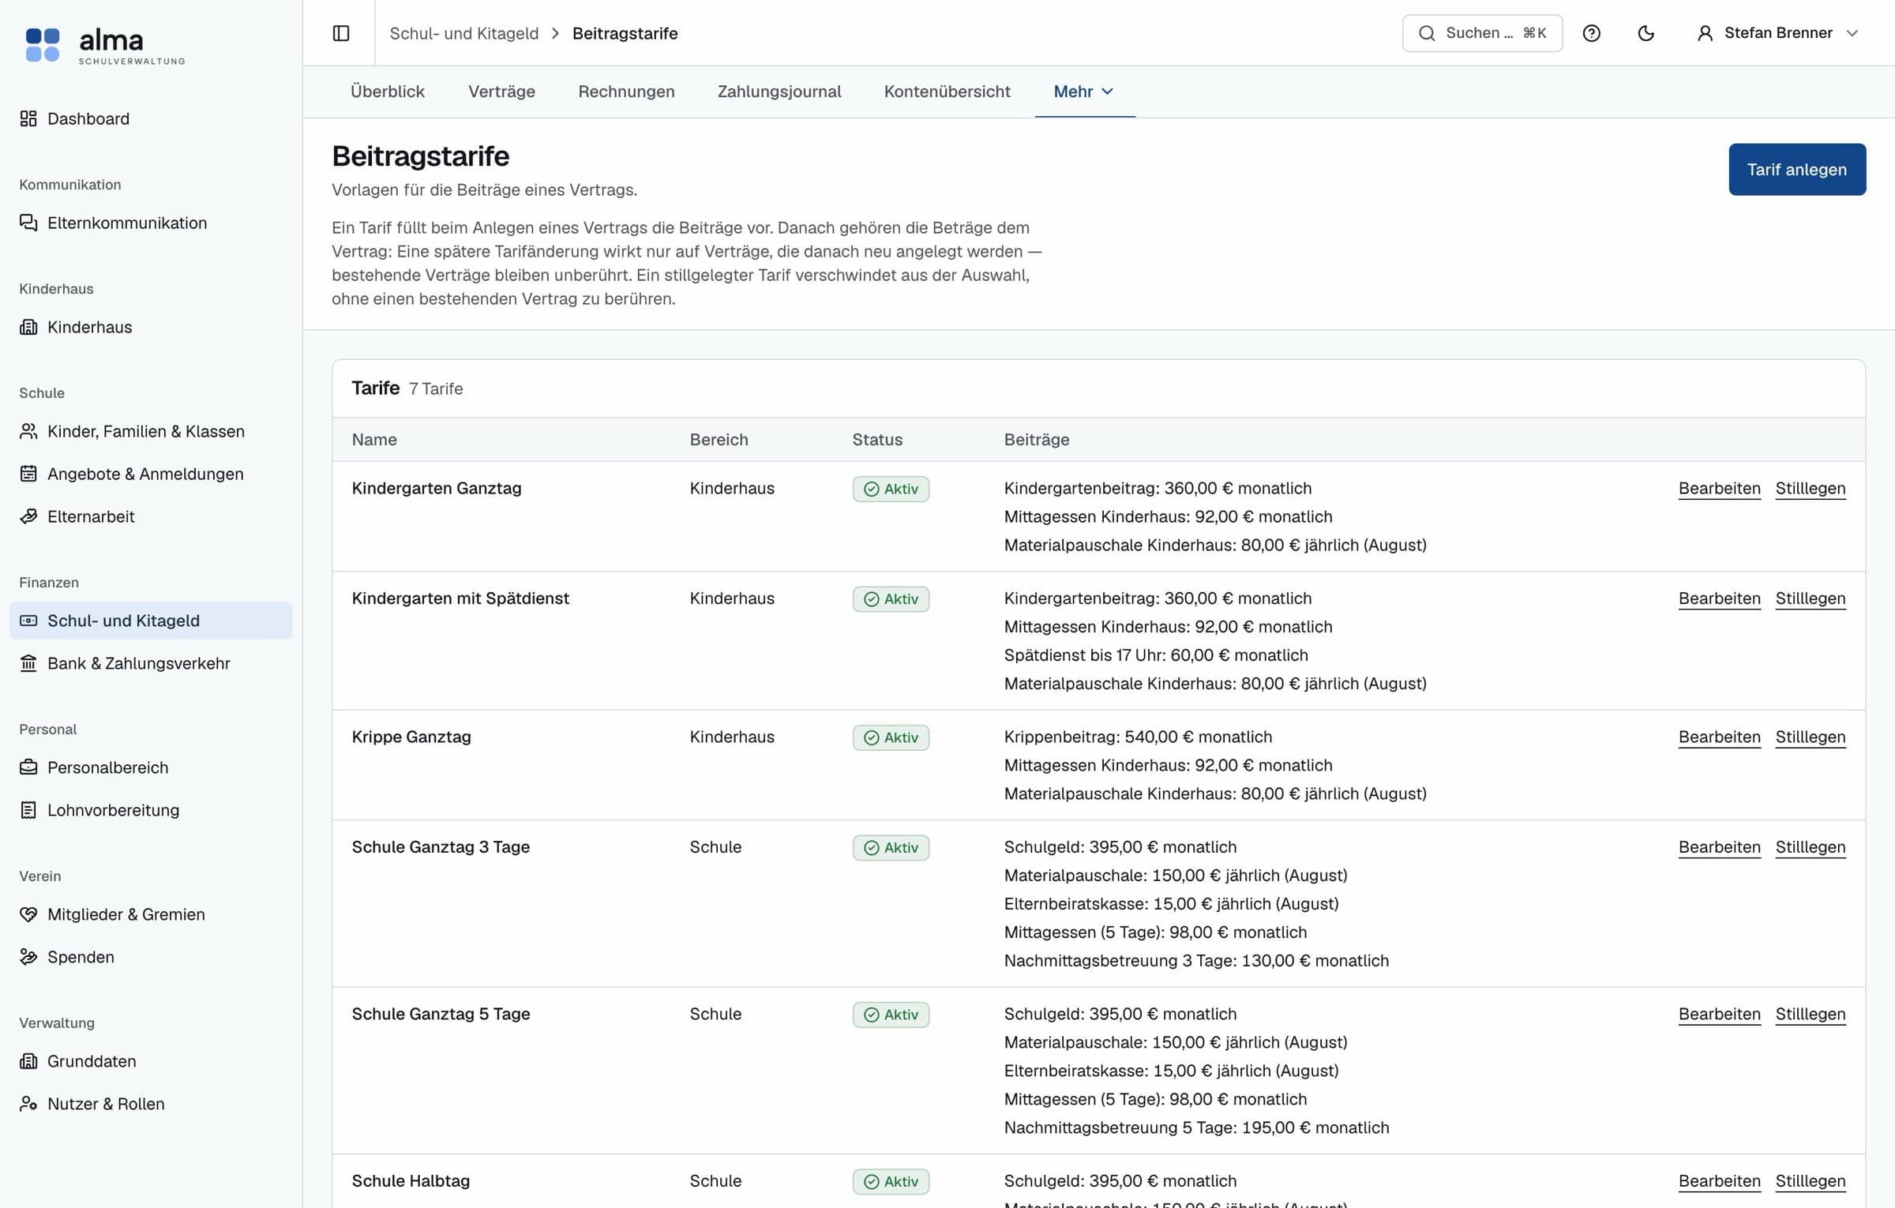Expand the Mehr tab dropdown
The width and height of the screenshot is (1895, 1208).
[x=1084, y=92]
